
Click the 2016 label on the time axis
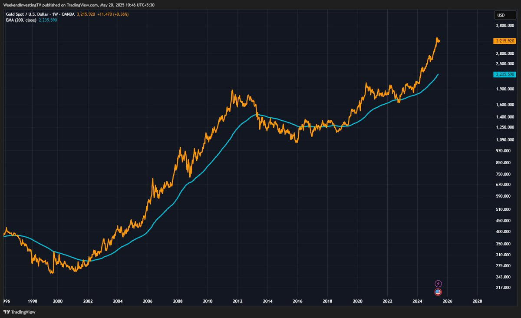tap(298, 301)
